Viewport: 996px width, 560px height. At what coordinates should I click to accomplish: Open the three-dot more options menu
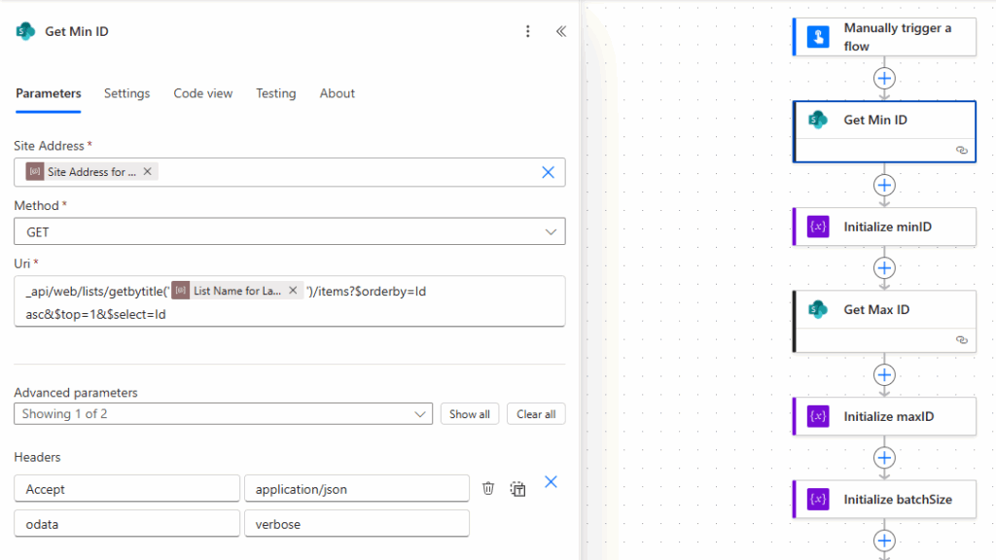pos(527,31)
